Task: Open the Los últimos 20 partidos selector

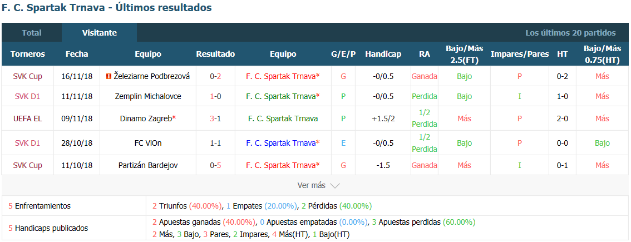Action: point(570,33)
